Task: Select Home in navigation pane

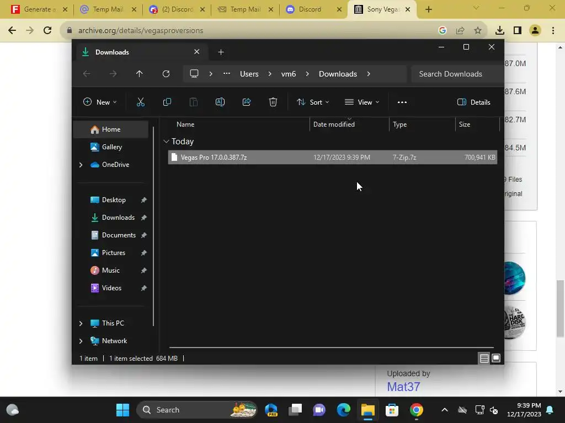Action: (x=111, y=129)
